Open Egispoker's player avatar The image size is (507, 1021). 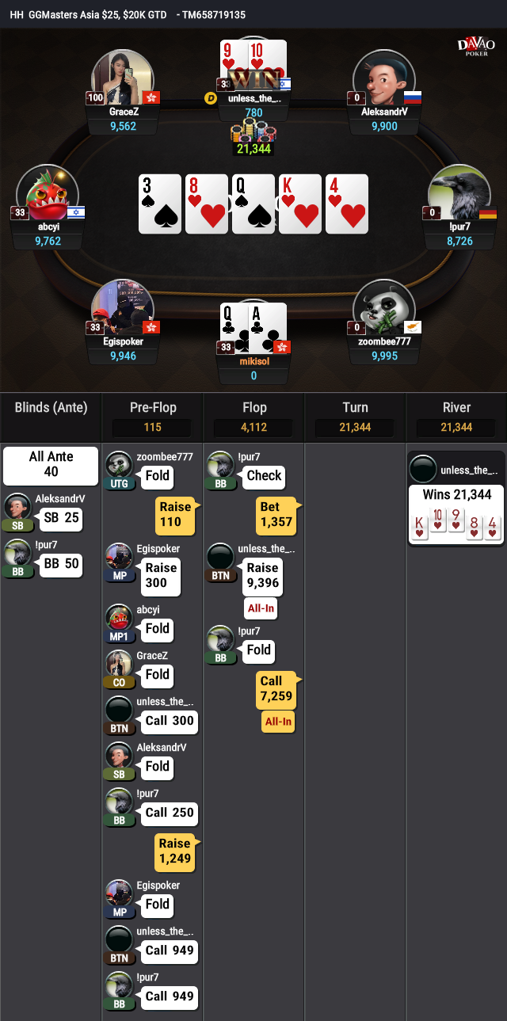(x=123, y=307)
